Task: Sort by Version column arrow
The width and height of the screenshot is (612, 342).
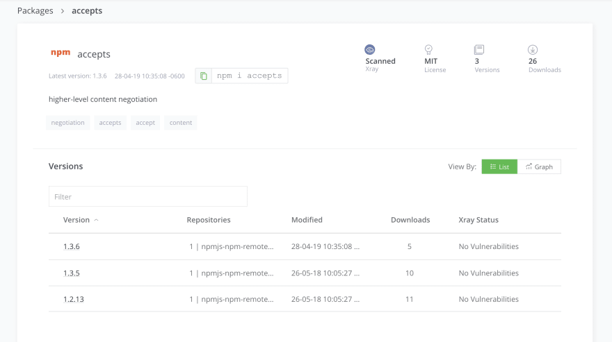Action: (96, 220)
